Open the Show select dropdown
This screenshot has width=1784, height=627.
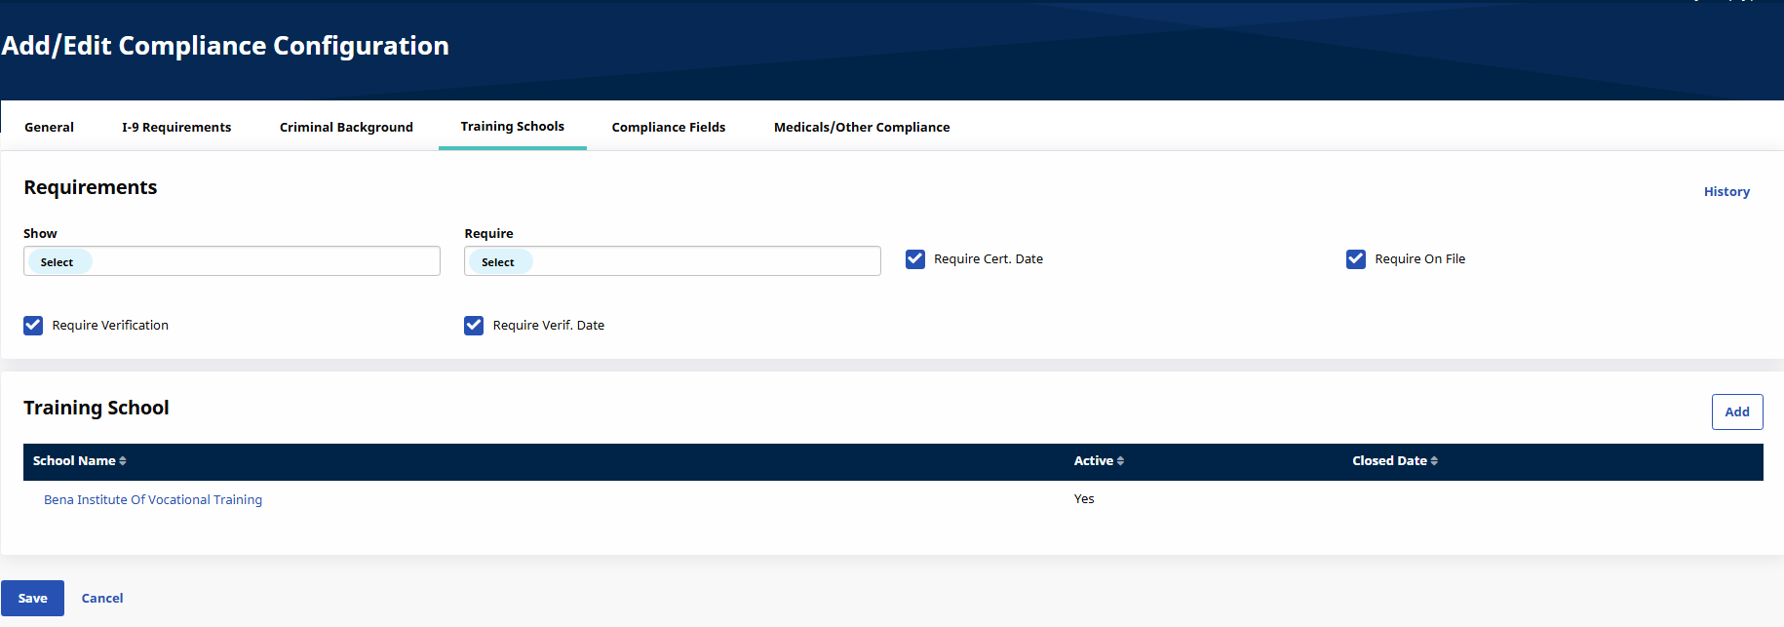[232, 261]
